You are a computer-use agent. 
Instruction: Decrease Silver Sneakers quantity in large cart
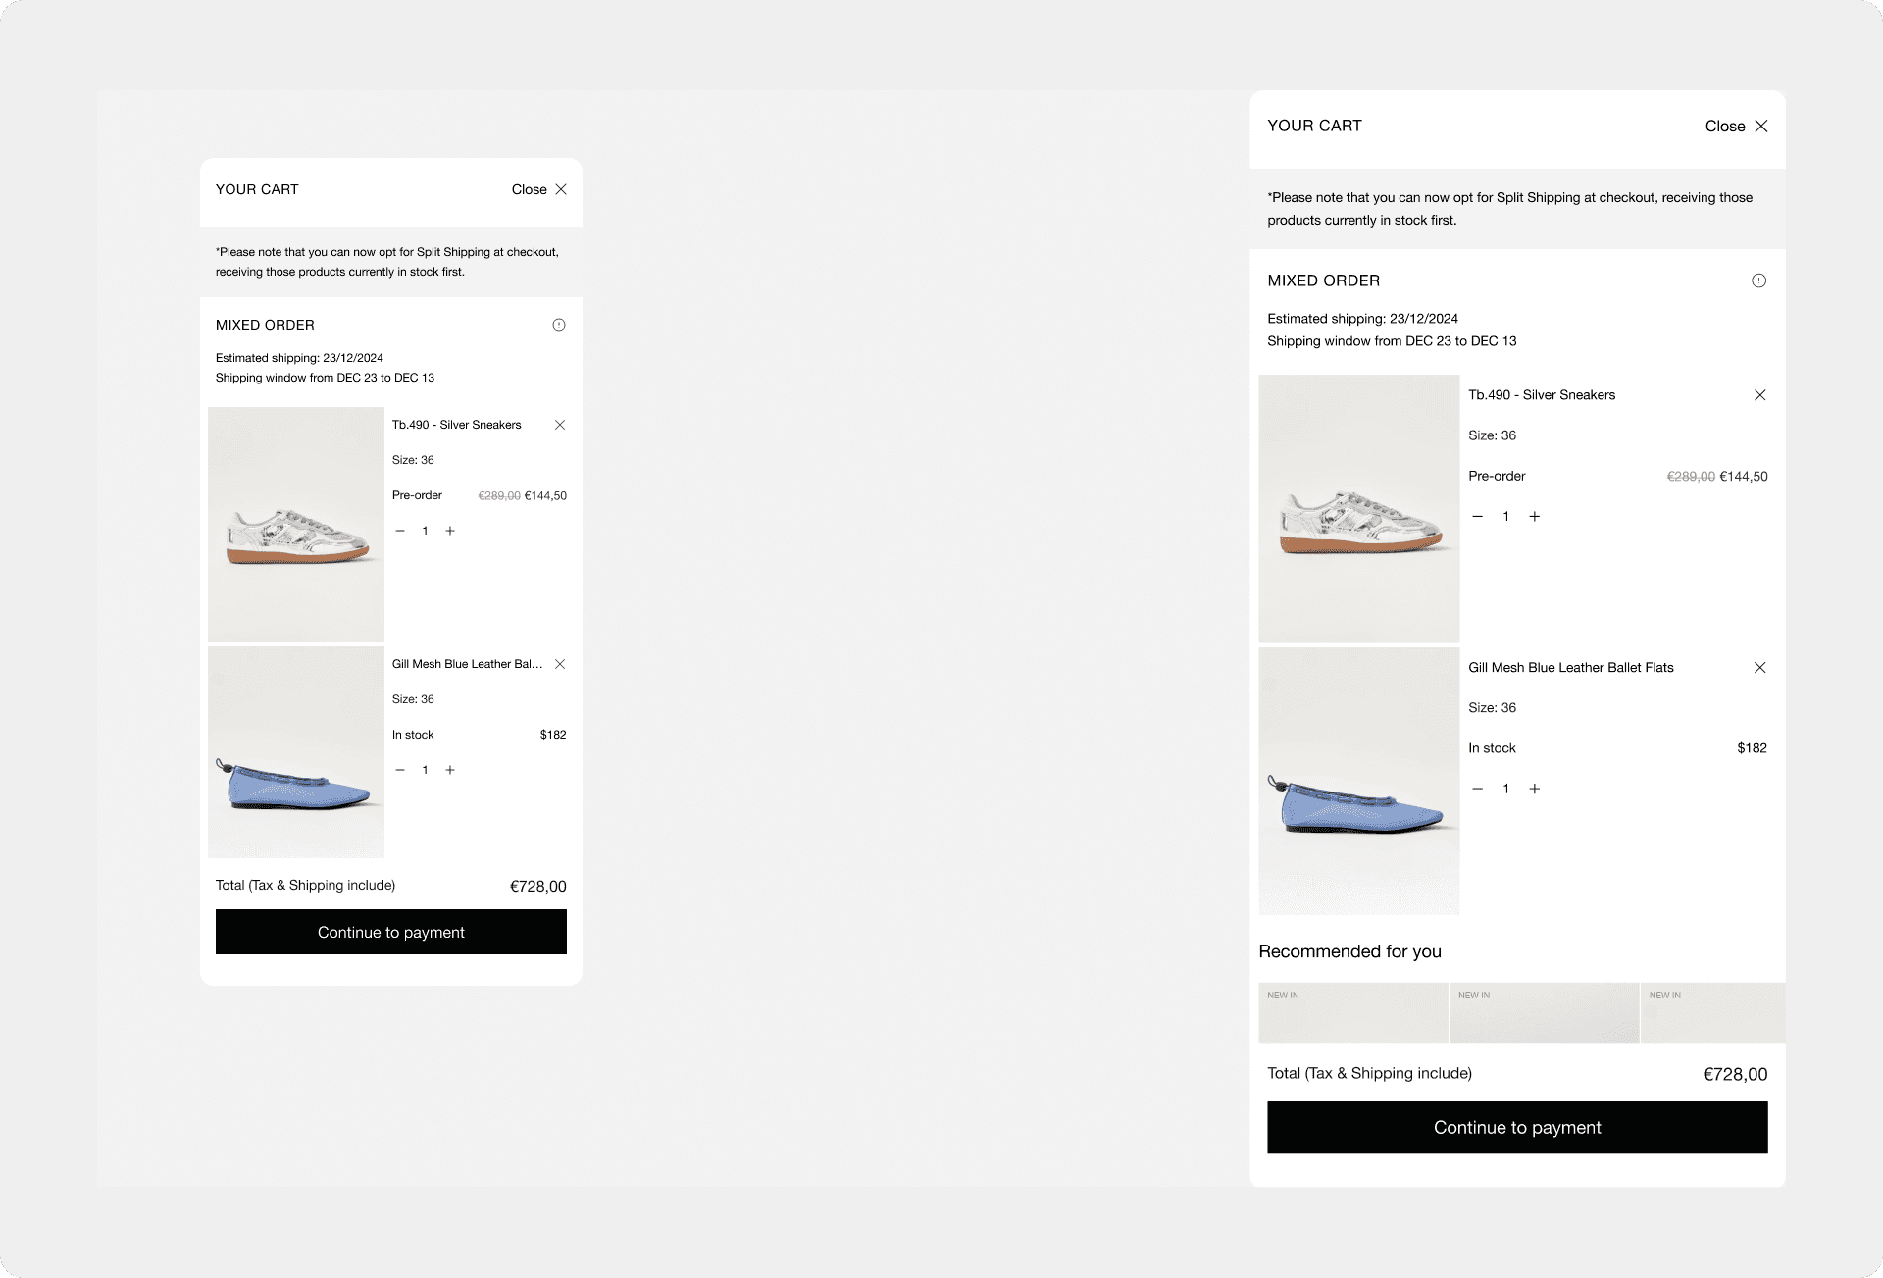click(1477, 517)
